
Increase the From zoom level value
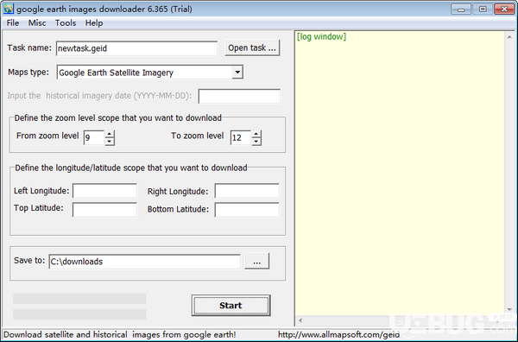pyautogui.click(x=110, y=134)
